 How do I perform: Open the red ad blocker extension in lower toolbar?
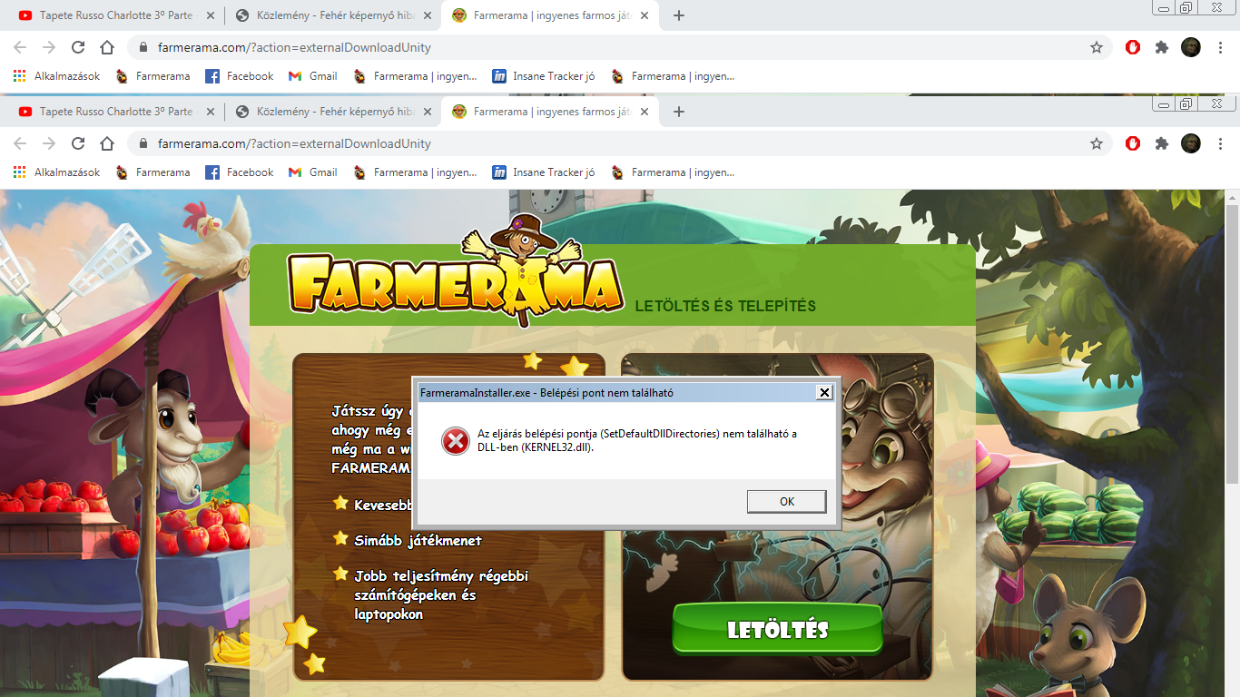[x=1132, y=143]
